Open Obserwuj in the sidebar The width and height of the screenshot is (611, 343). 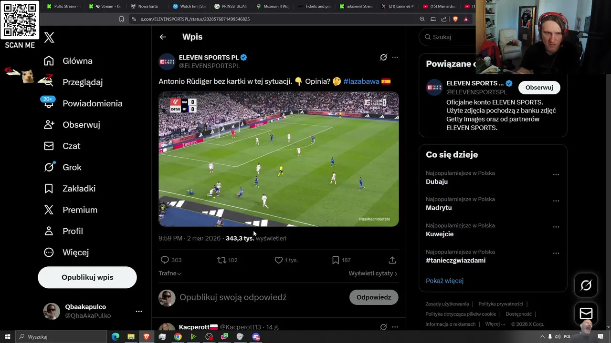pos(72,125)
